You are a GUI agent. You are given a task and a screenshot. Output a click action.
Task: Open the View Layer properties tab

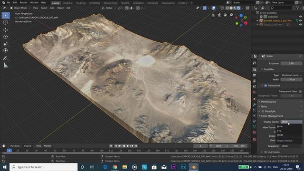tap(255, 81)
